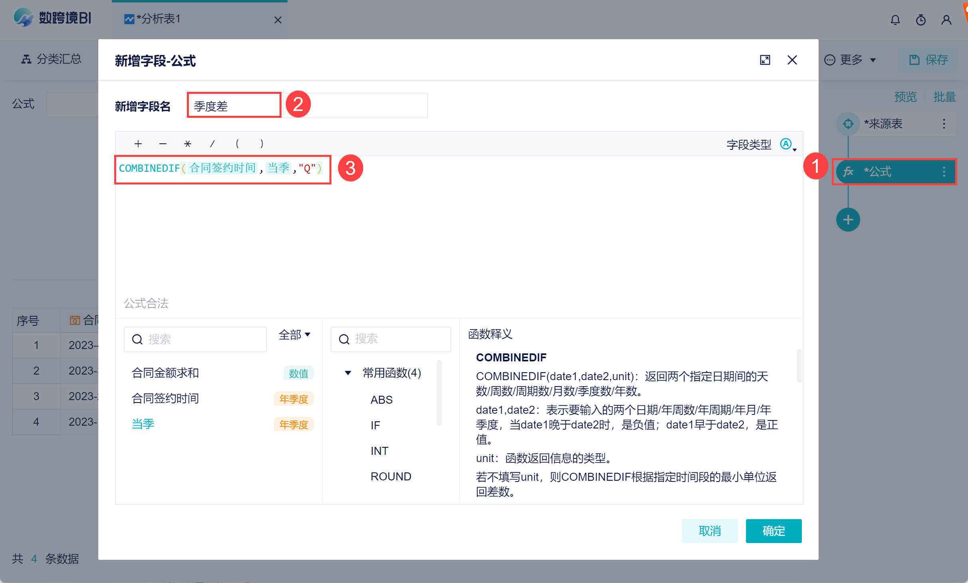Click the teal add-step plus button
This screenshot has width=968, height=583.
point(848,220)
